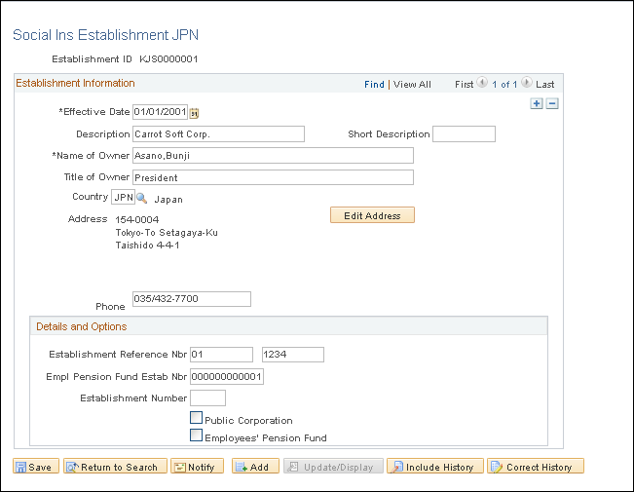Focus the Title of Owner field
The height and width of the screenshot is (492, 634).
(273, 177)
